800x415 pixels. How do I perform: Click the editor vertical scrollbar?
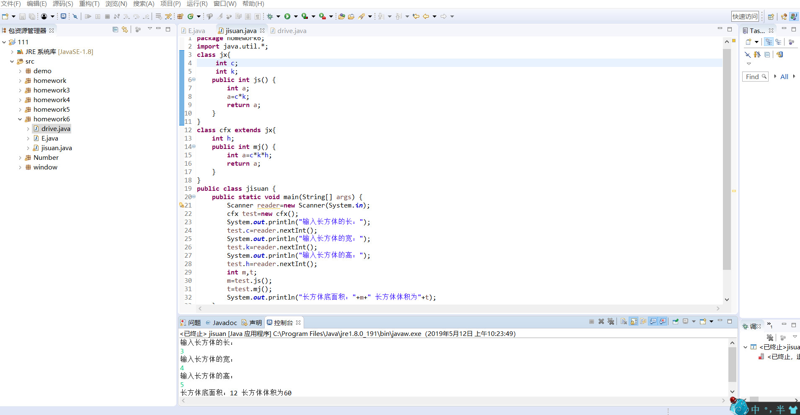[x=727, y=159]
